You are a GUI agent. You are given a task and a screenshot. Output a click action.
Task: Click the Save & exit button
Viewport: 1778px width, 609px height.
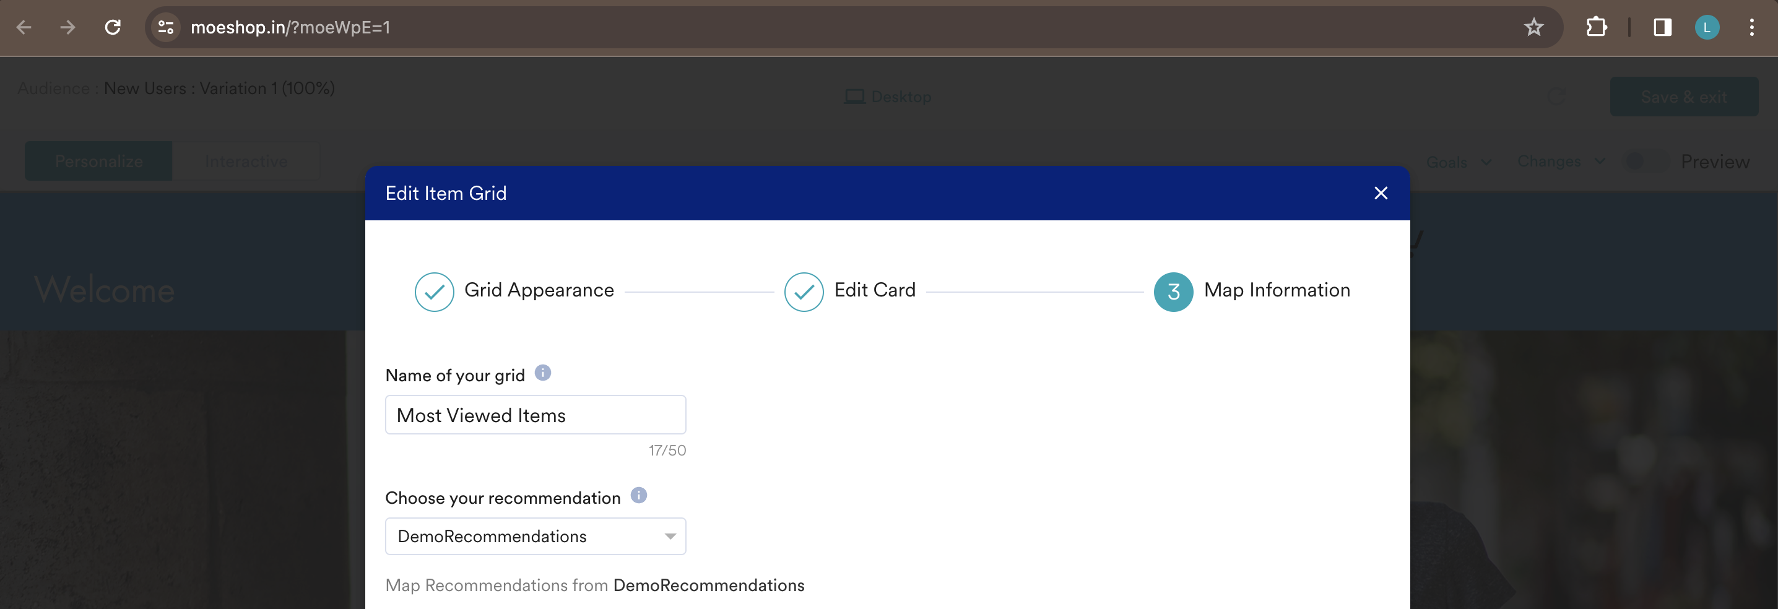point(1683,97)
